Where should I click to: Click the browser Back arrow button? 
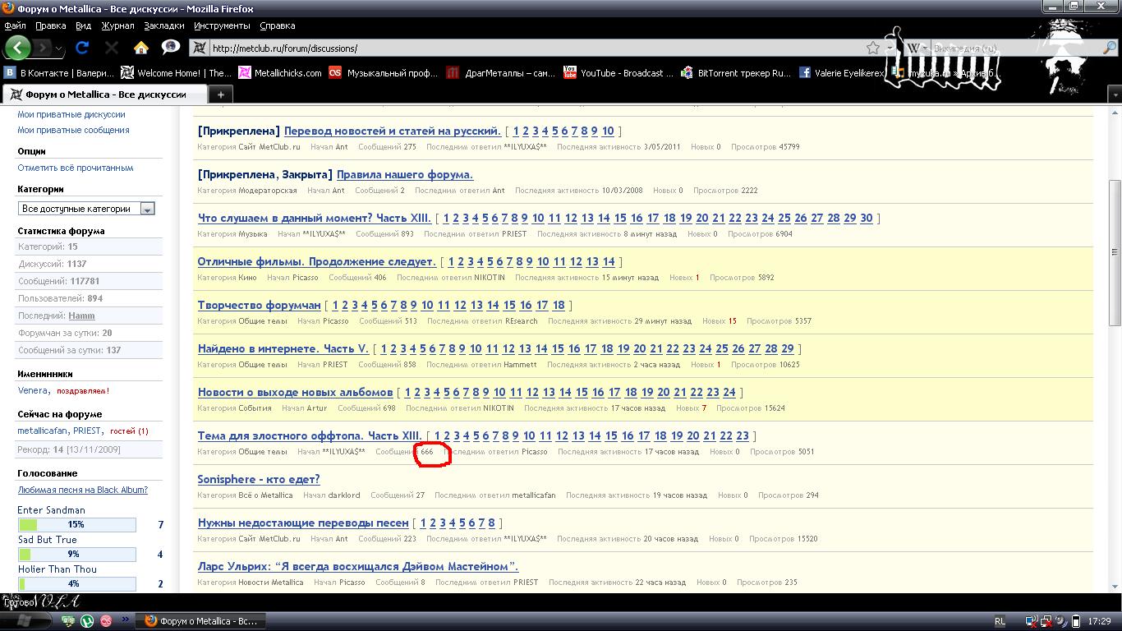pyautogui.click(x=17, y=48)
